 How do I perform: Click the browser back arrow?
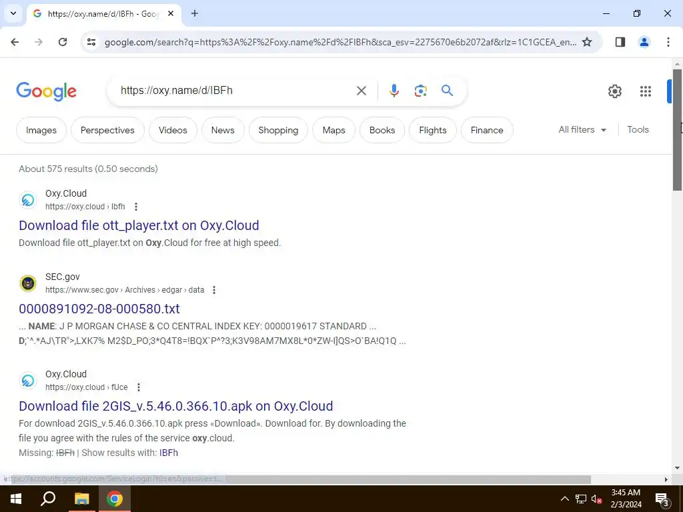(15, 42)
